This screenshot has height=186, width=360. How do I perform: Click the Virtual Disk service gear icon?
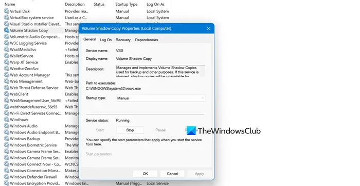click(x=6, y=11)
